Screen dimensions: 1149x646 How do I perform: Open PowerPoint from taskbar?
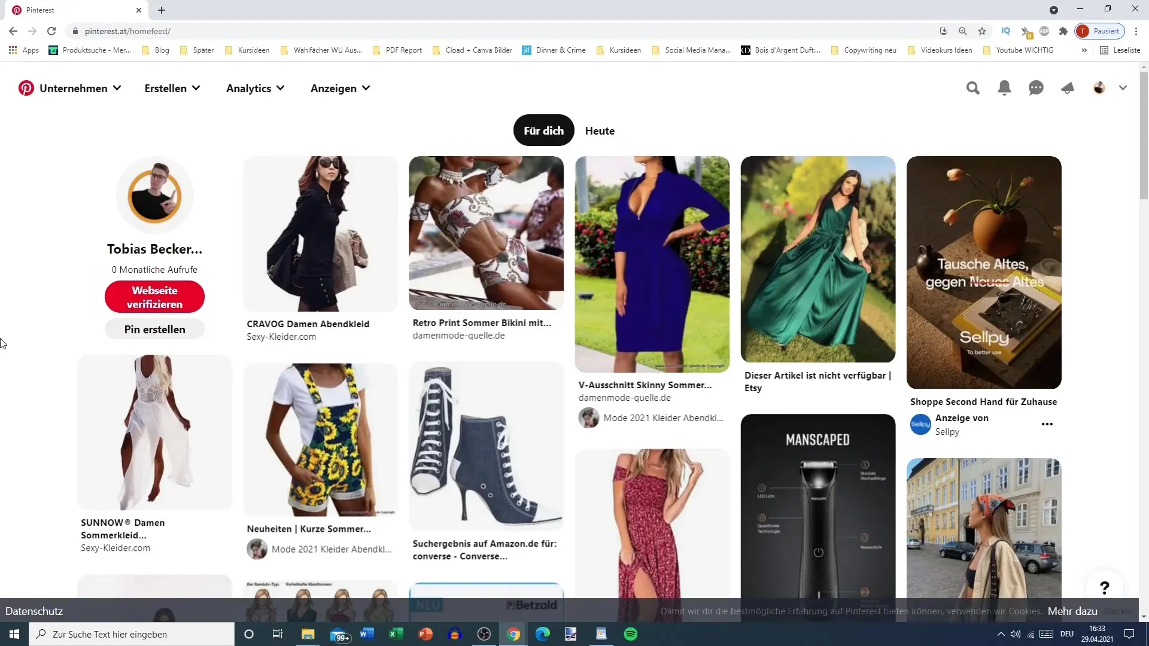425,634
